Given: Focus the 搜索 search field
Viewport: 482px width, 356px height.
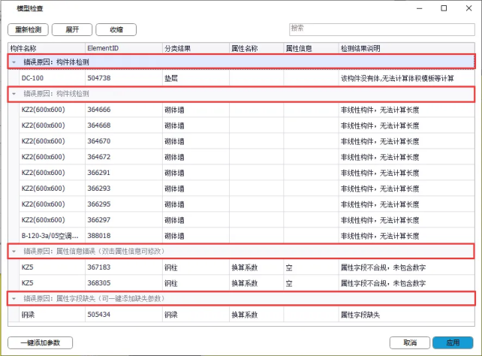Looking at the screenshot, I should pos(380,29).
